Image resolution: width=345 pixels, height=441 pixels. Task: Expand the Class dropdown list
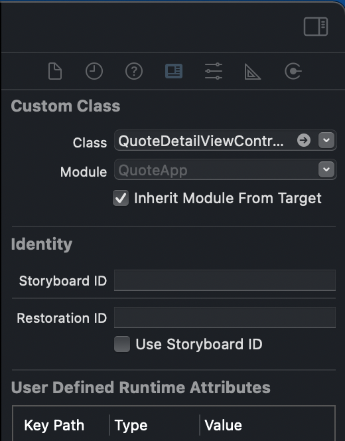[326, 140]
